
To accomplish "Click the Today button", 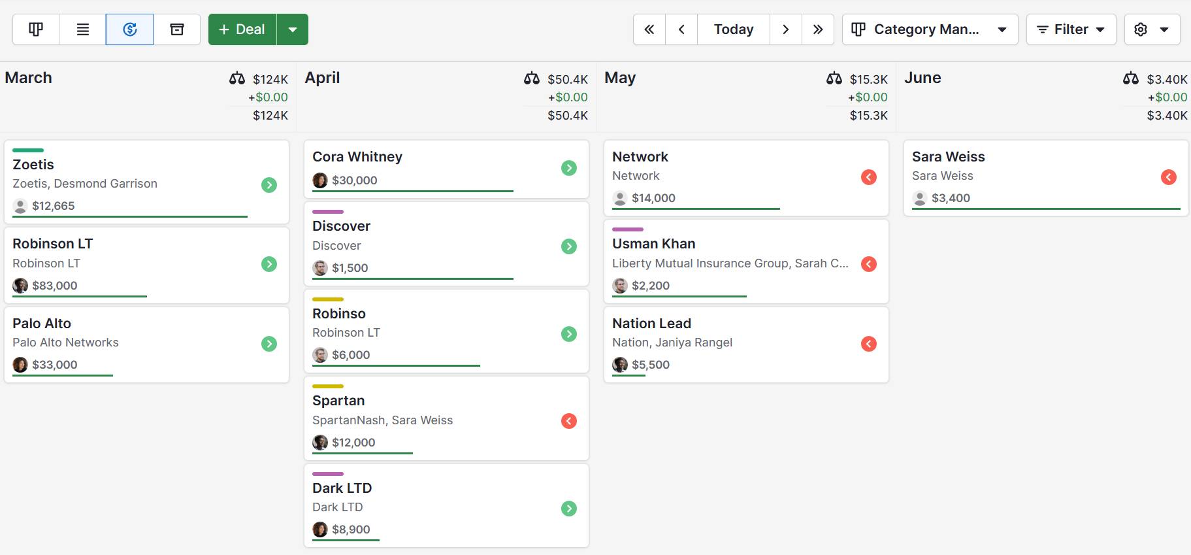I will 734,29.
